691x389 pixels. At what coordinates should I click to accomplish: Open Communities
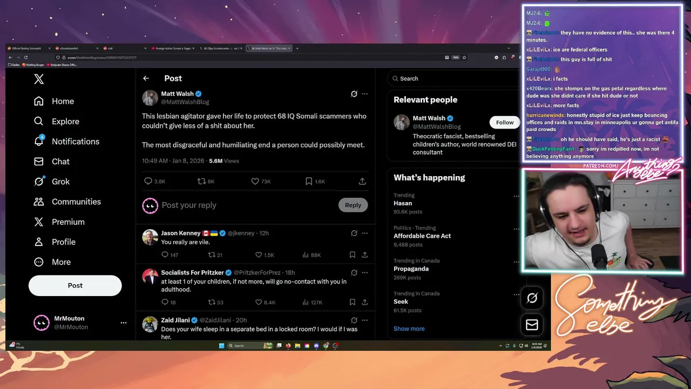(67, 202)
